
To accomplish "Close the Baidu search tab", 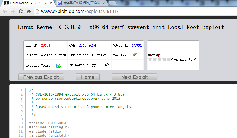I will pyautogui.click(x=104, y=3).
